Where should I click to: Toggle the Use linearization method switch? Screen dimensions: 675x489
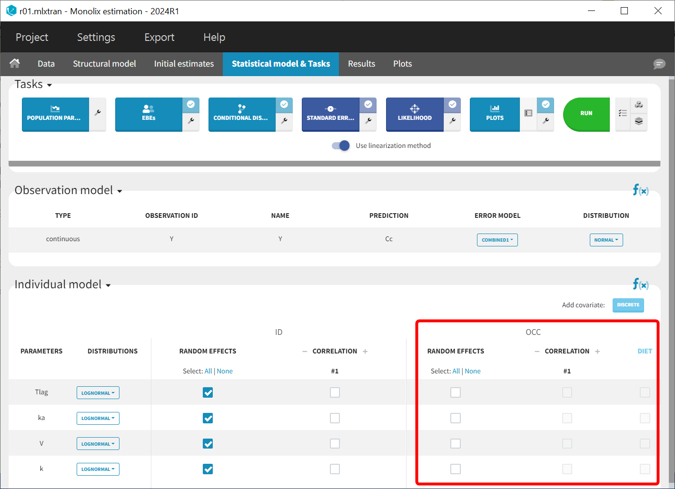(x=341, y=146)
